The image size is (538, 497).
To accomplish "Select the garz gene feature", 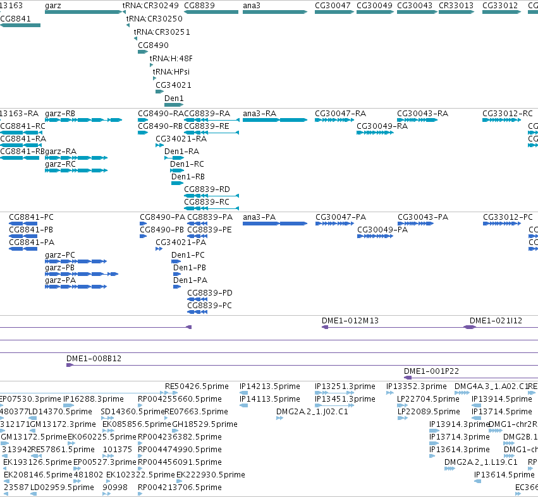I will point(83,12).
